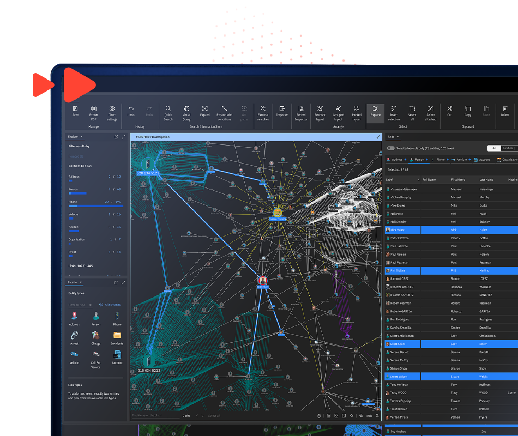Viewport: 518px width, 436px height.
Task: Invert the current selection
Action: [x=395, y=113]
